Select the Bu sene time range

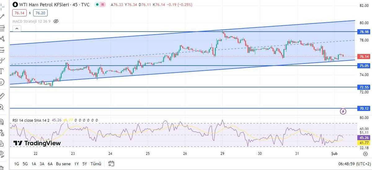(63, 164)
